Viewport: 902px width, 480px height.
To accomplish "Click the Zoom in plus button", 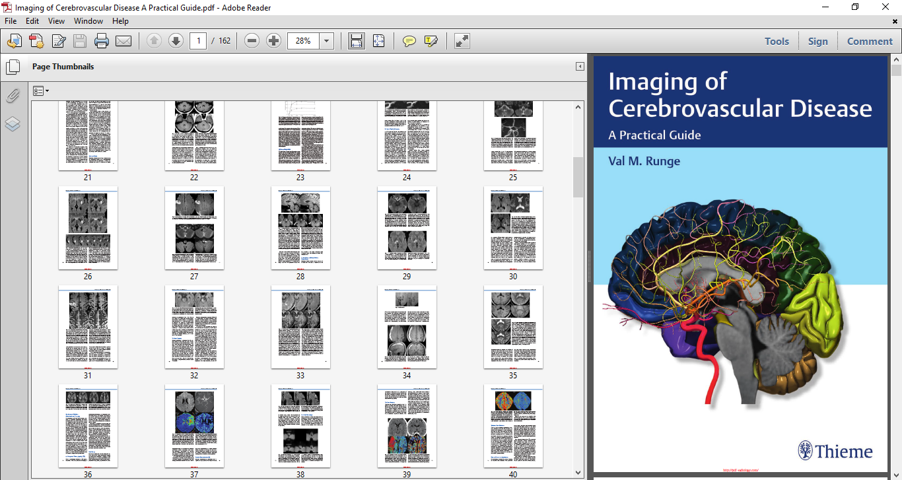I will (x=273, y=41).
